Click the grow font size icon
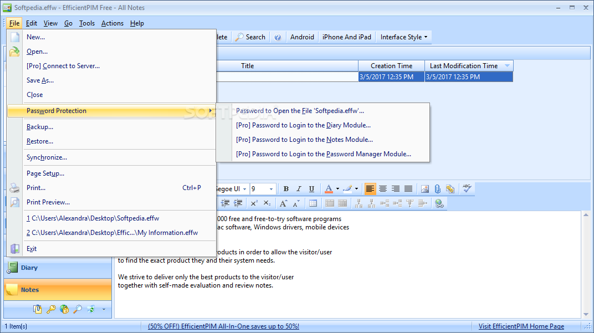This screenshot has width=594, height=333. 283,203
